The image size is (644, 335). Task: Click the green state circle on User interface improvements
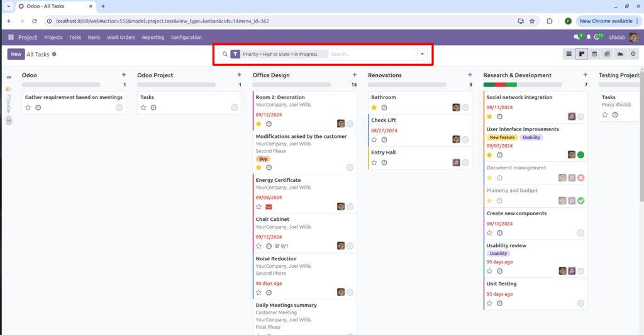[x=580, y=154]
